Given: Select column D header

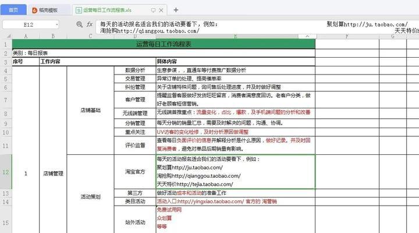Looking at the screenshot, I should point(135,36).
